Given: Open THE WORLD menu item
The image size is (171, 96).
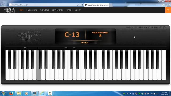Looking at the screenshot, I should tap(45, 10).
